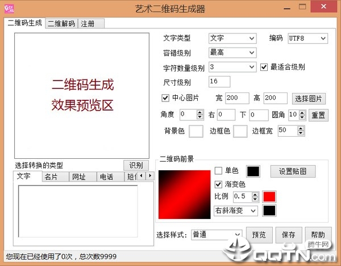Toggle the 中心图片 checkbox

pyautogui.click(x=165, y=98)
